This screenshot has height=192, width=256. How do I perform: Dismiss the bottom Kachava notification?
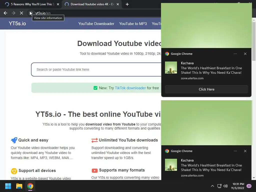[x=245, y=151]
